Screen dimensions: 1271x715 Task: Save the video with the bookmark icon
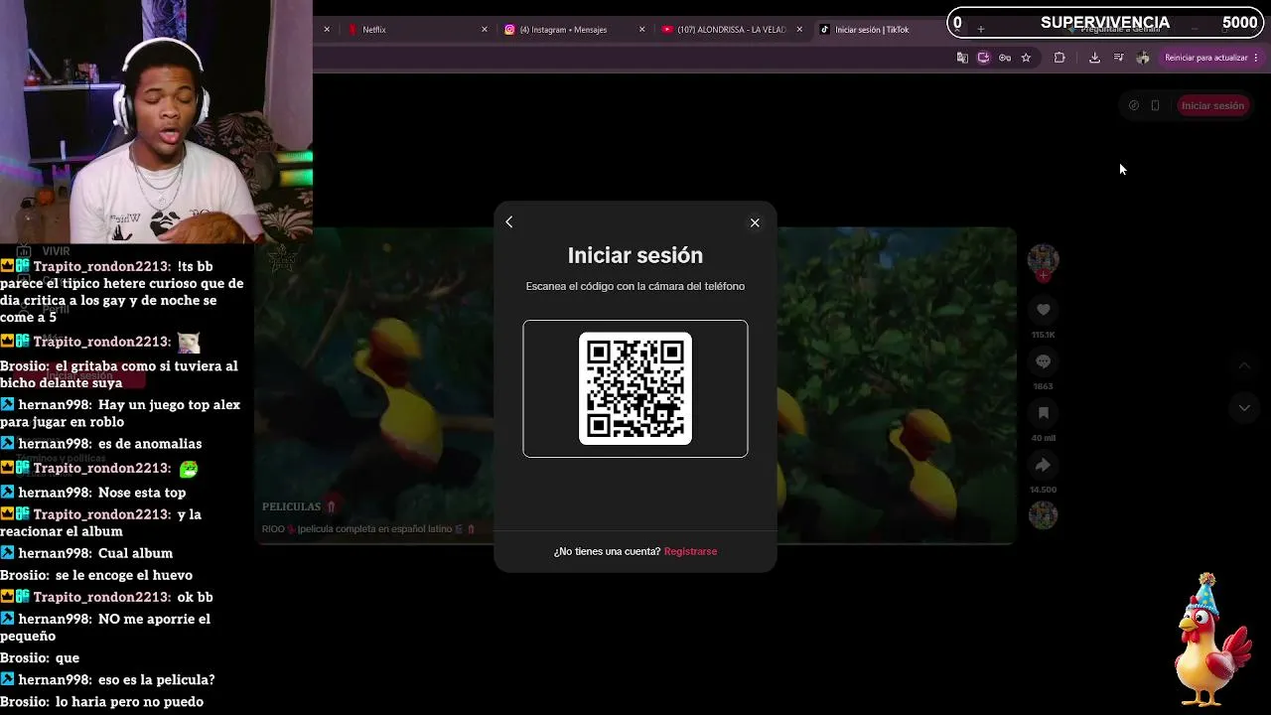[1043, 413]
